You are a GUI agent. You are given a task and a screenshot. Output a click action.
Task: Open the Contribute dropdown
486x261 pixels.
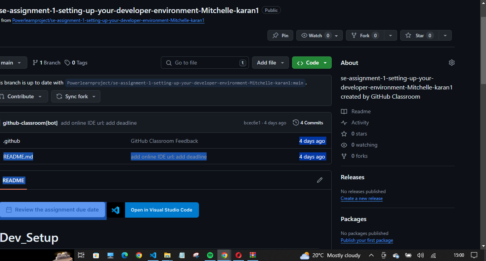click(x=23, y=96)
